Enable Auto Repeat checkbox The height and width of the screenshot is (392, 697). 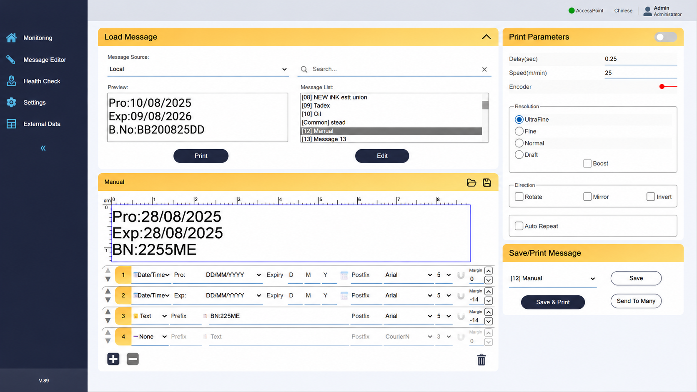519,226
